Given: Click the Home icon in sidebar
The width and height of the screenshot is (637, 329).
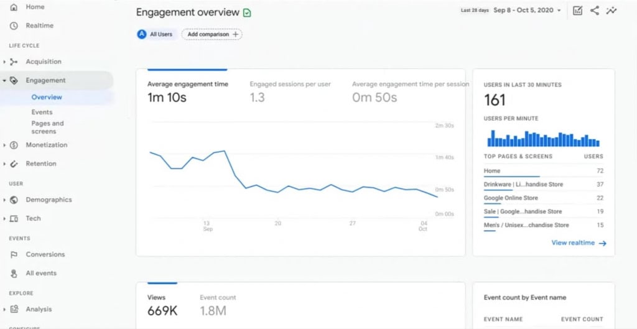Looking at the screenshot, I should pyautogui.click(x=14, y=7).
